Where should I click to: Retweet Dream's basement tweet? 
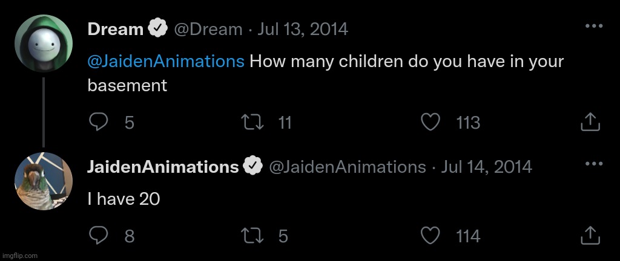tap(253, 122)
